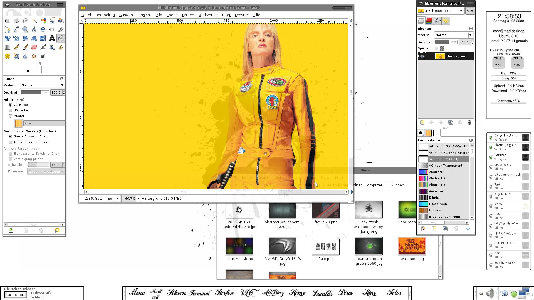Switch to the Channels tab in dock
The image size is (534, 300).
[429, 21]
